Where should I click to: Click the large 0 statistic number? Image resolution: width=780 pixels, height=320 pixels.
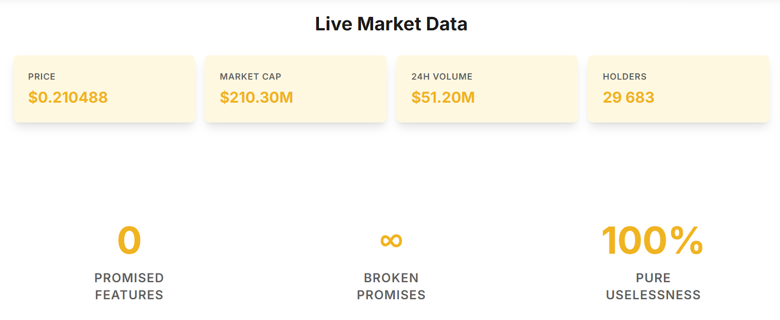129,240
